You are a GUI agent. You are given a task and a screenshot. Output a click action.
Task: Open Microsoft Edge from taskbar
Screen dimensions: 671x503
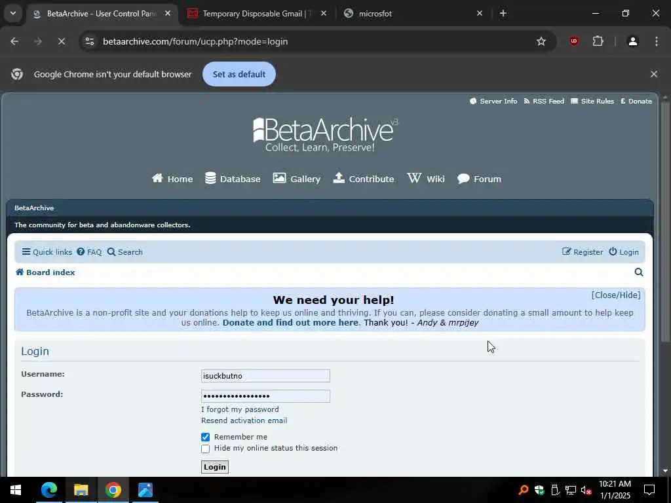48,490
